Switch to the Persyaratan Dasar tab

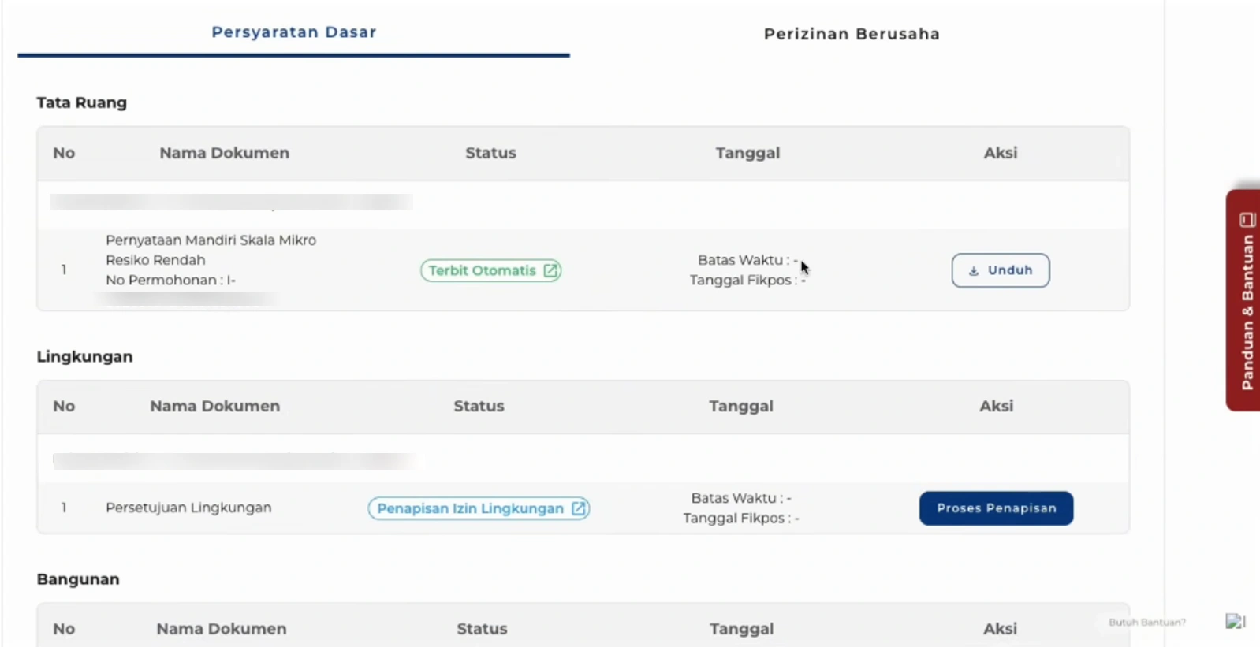[294, 32]
